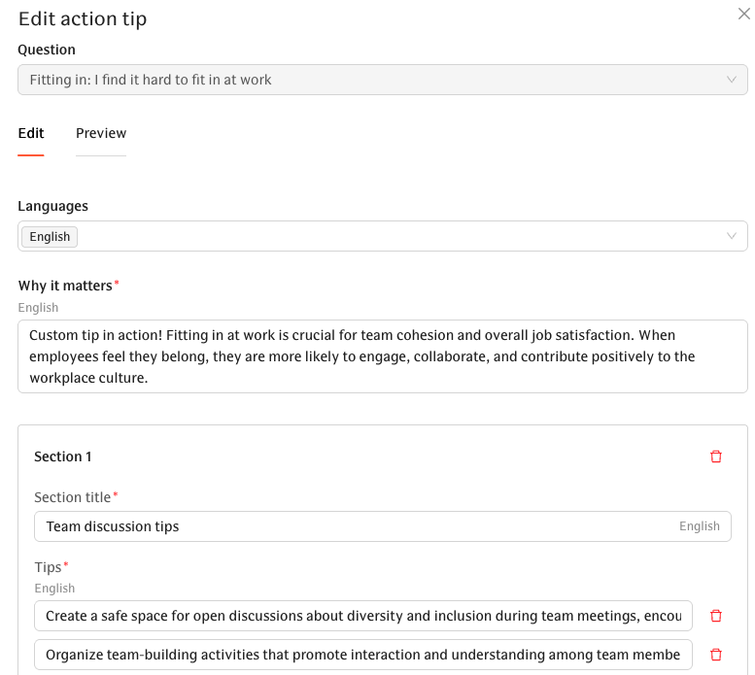Click the Question dropdown chevron arrow

(732, 80)
